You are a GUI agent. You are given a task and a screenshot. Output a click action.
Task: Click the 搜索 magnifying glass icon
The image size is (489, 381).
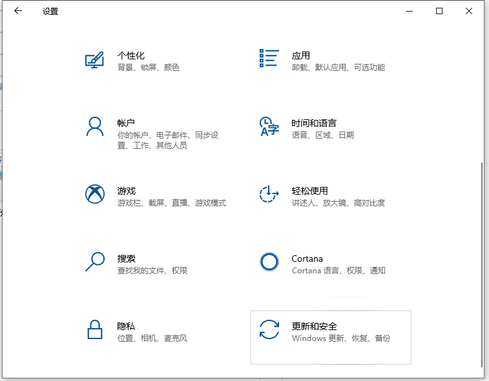95,262
